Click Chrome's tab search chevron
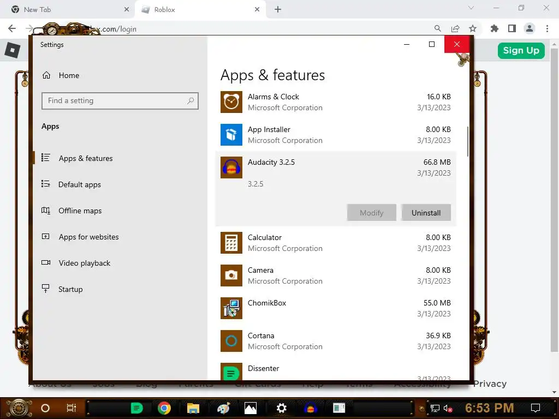The image size is (559, 419). point(471,8)
